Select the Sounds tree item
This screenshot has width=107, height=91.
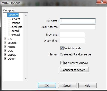[12, 43]
